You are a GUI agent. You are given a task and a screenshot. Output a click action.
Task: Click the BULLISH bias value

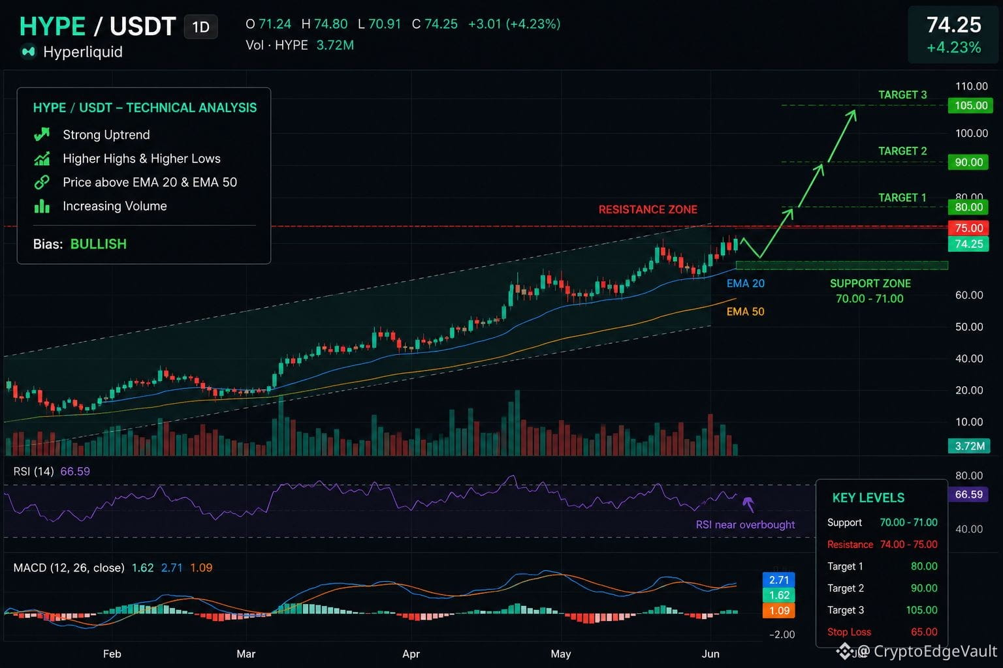pyautogui.click(x=99, y=244)
